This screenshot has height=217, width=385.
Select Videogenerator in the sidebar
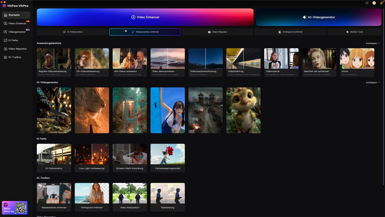(x=16, y=32)
